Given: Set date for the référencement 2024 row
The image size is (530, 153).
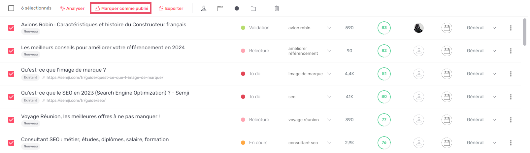Looking at the screenshot, I should [x=447, y=51].
